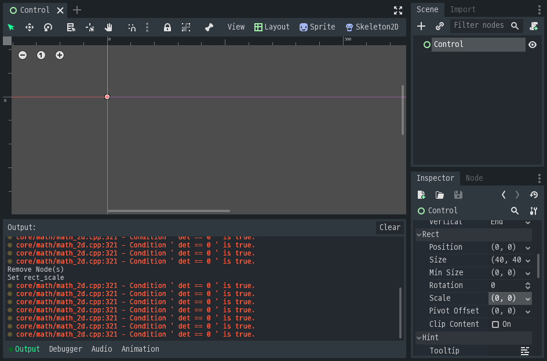The width and height of the screenshot is (547, 361).
Task: Activate the Pan tool
Action: tap(108, 27)
